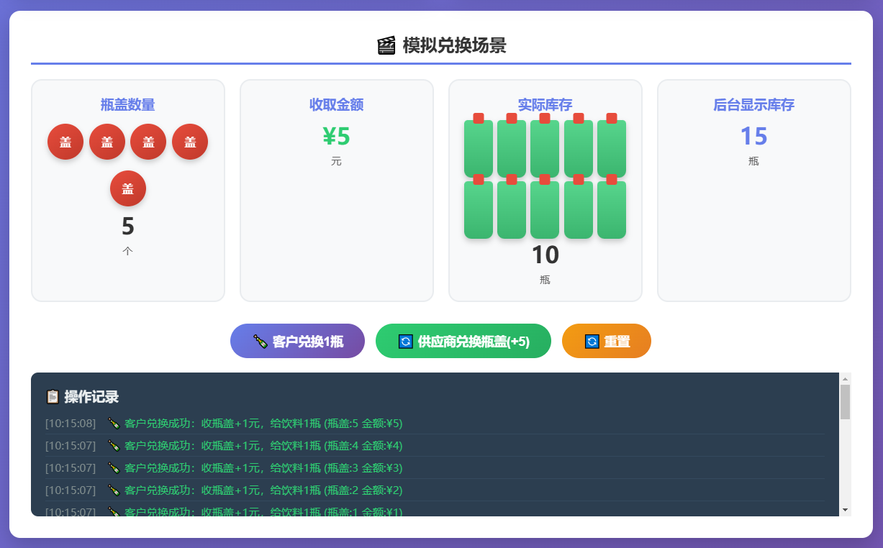Select the last red 盖 cap in top row
This screenshot has width=883, height=548.
coord(190,142)
